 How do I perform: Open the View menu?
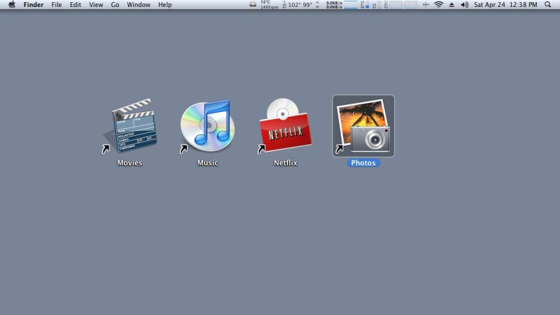click(96, 5)
